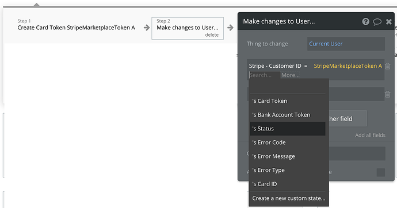Image resolution: width=397 pixels, height=208 pixels.
Task: Choose 's Card ID option
Action: (x=288, y=184)
